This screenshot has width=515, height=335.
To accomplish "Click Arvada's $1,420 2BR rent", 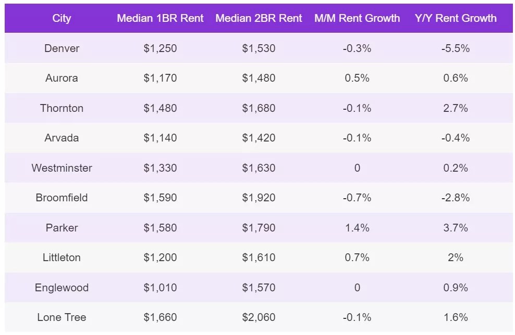I will point(259,138).
